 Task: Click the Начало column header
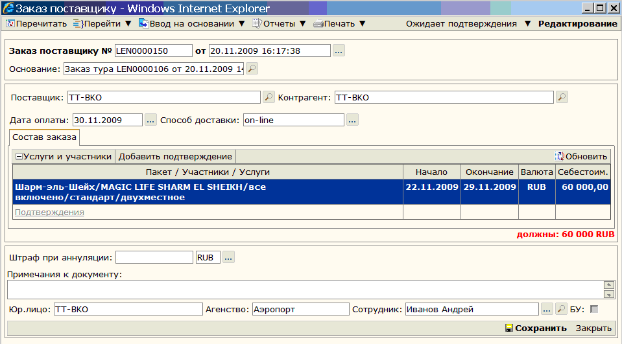431,172
